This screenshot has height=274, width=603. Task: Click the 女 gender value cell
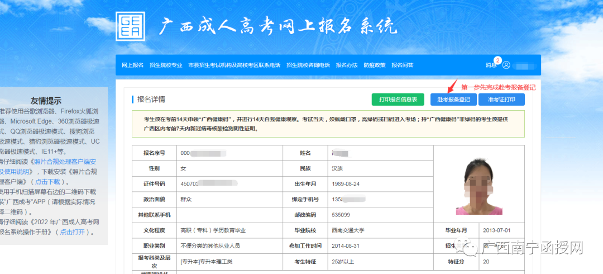click(x=229, y=168)
